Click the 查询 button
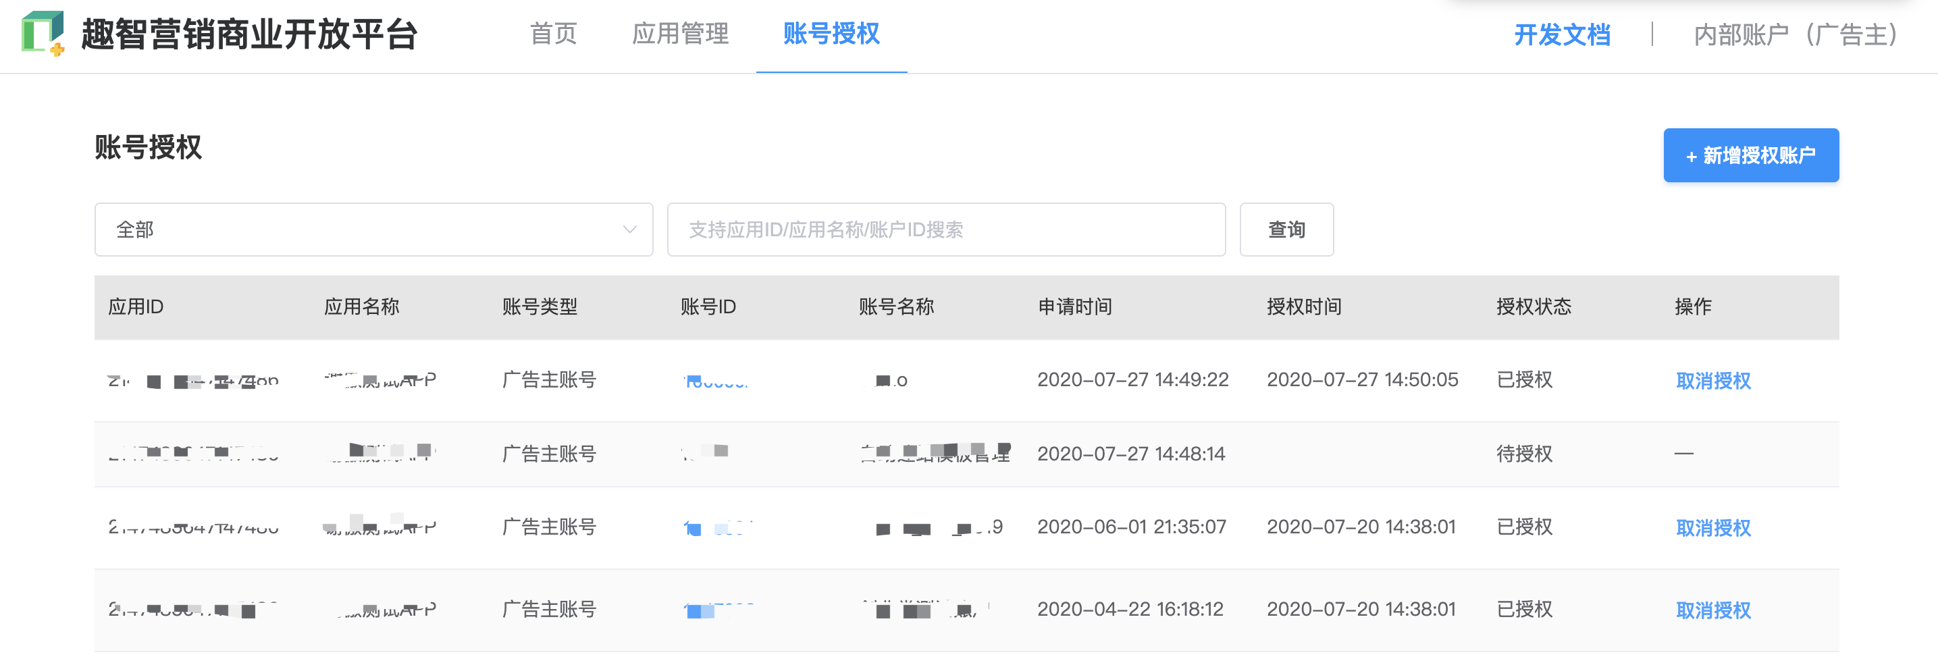Viewport: 1938px width, 663px height. 1286,230
